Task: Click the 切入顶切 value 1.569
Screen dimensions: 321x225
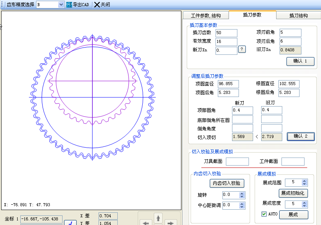Action: point(243,137)
